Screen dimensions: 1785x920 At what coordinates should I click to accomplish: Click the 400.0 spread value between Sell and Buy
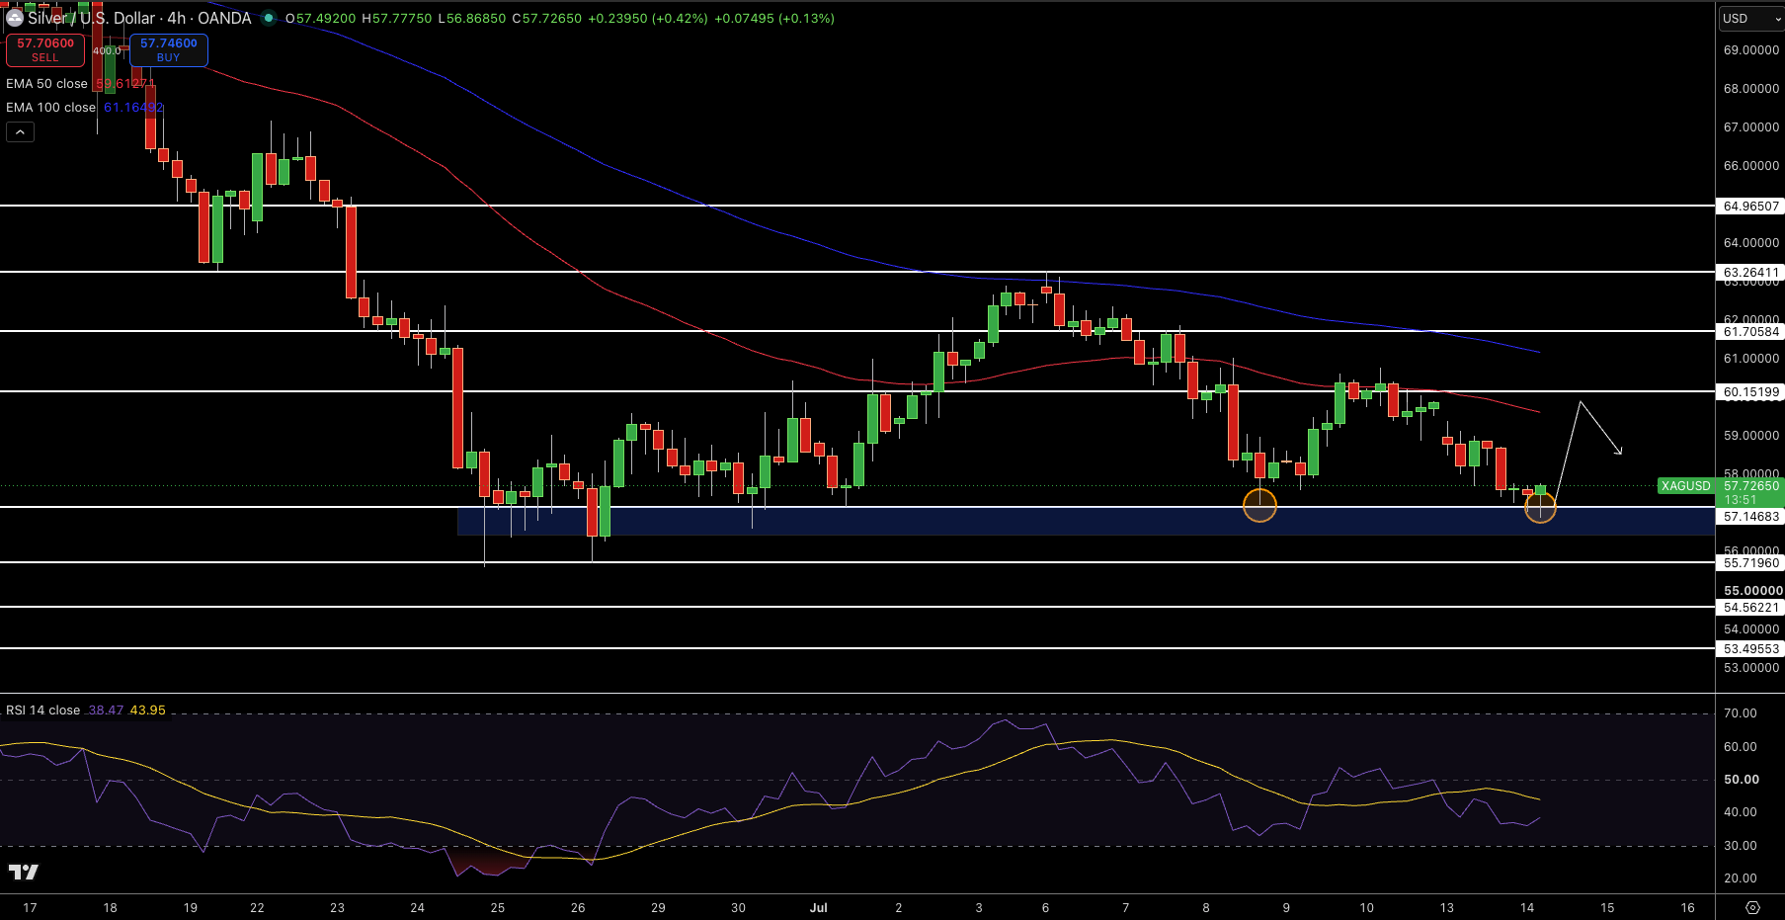(107, 50)
